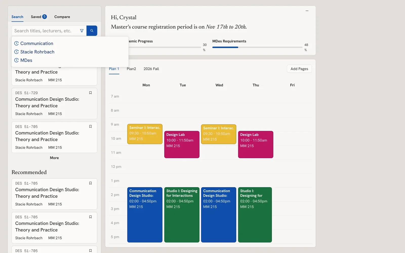This screenshot has width=405, height=253.
Task: Click the MDes Requirements progress bar
Action: pyautogui.click(x=257, y=47)
